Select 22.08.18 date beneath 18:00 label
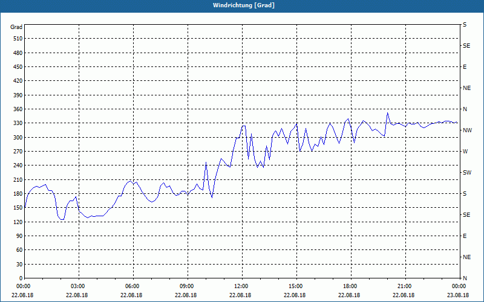Image resolution: width=484 pixels, height=302 pixels. tap(349, 295)
